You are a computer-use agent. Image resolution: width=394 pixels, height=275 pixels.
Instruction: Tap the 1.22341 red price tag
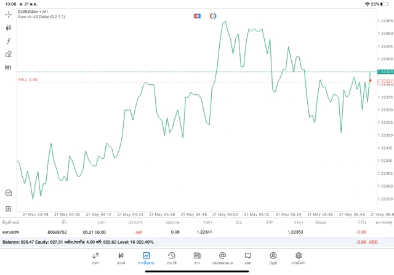[385, 82]
